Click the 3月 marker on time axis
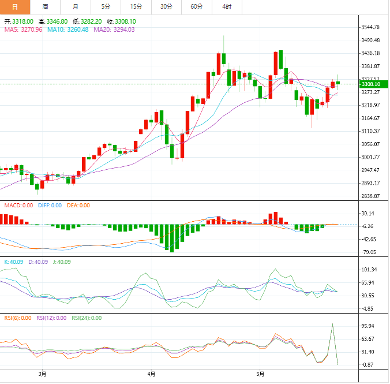This screenshot has height=384, width=390. point(42,375)
